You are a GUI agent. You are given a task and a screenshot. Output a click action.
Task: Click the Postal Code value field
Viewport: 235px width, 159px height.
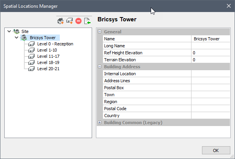tap(211, 109)
